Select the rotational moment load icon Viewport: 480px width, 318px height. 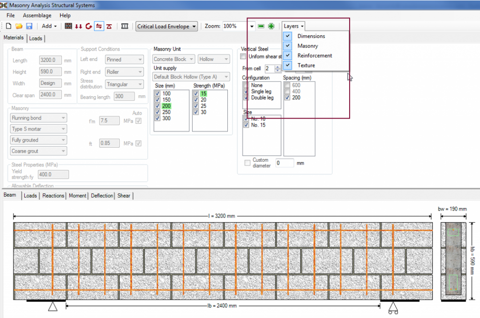coord(89,26)
